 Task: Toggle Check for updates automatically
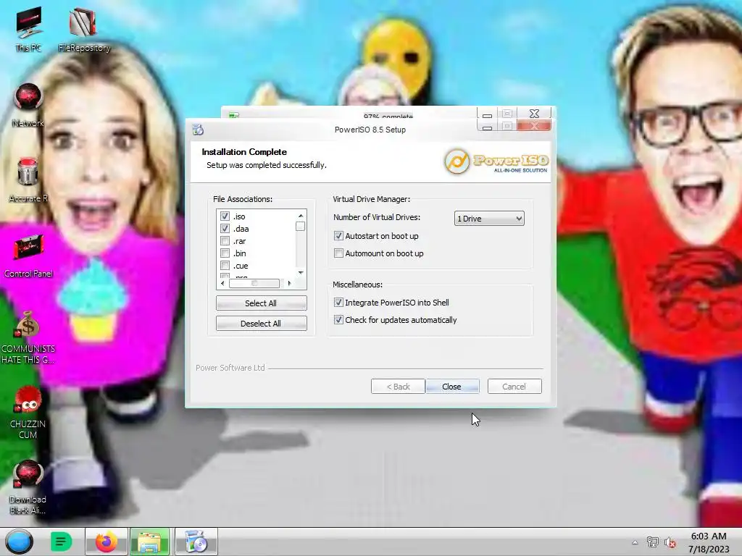(338, 319)
